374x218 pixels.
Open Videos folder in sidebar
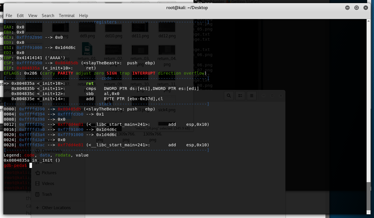(x=48, y=184)
